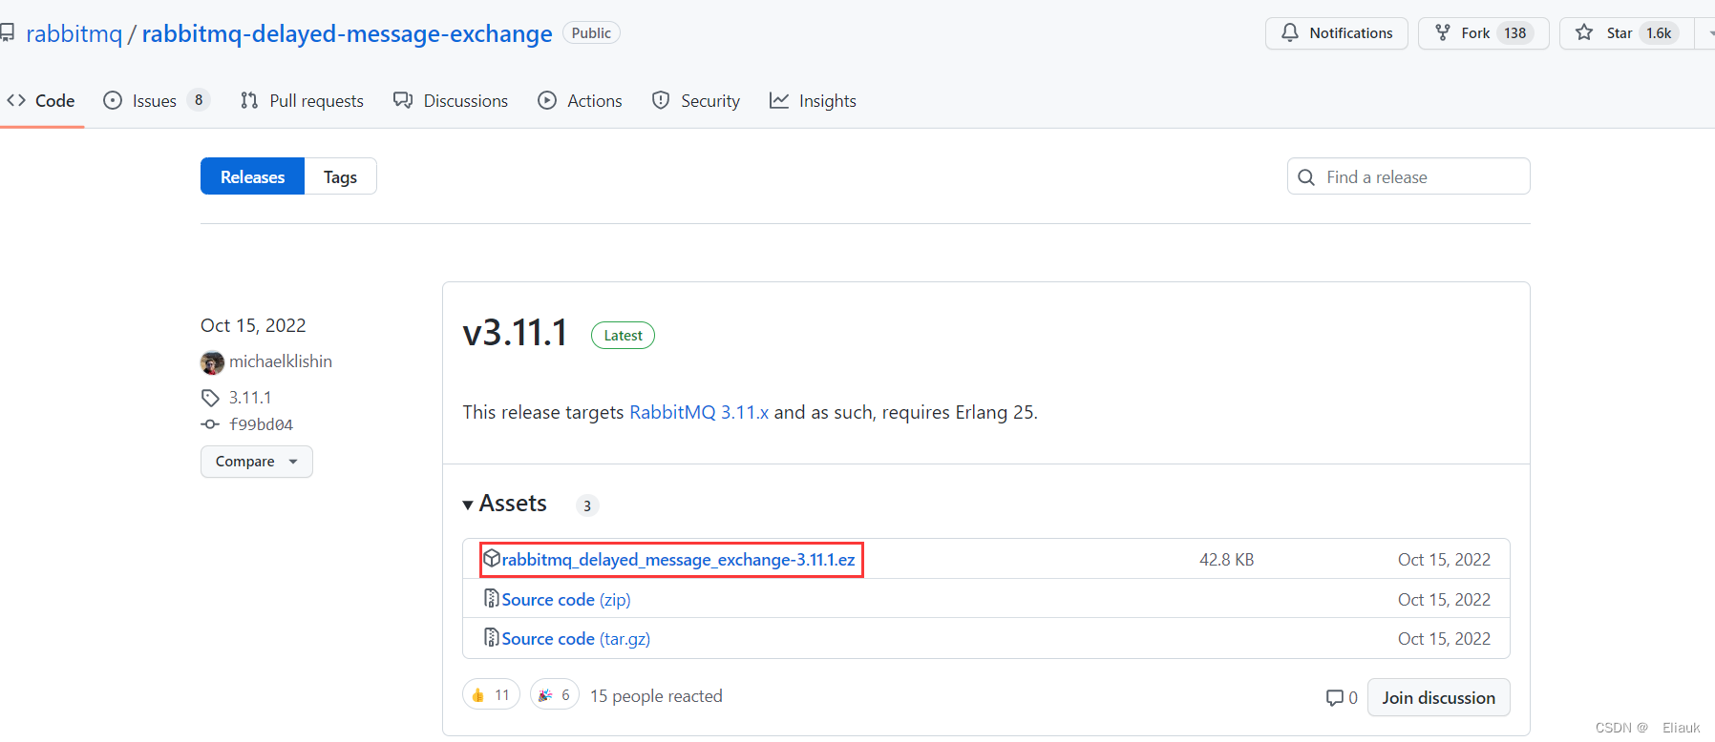
Task: Click the thumbs up reaction with 11
Action: tap(491, 695)
